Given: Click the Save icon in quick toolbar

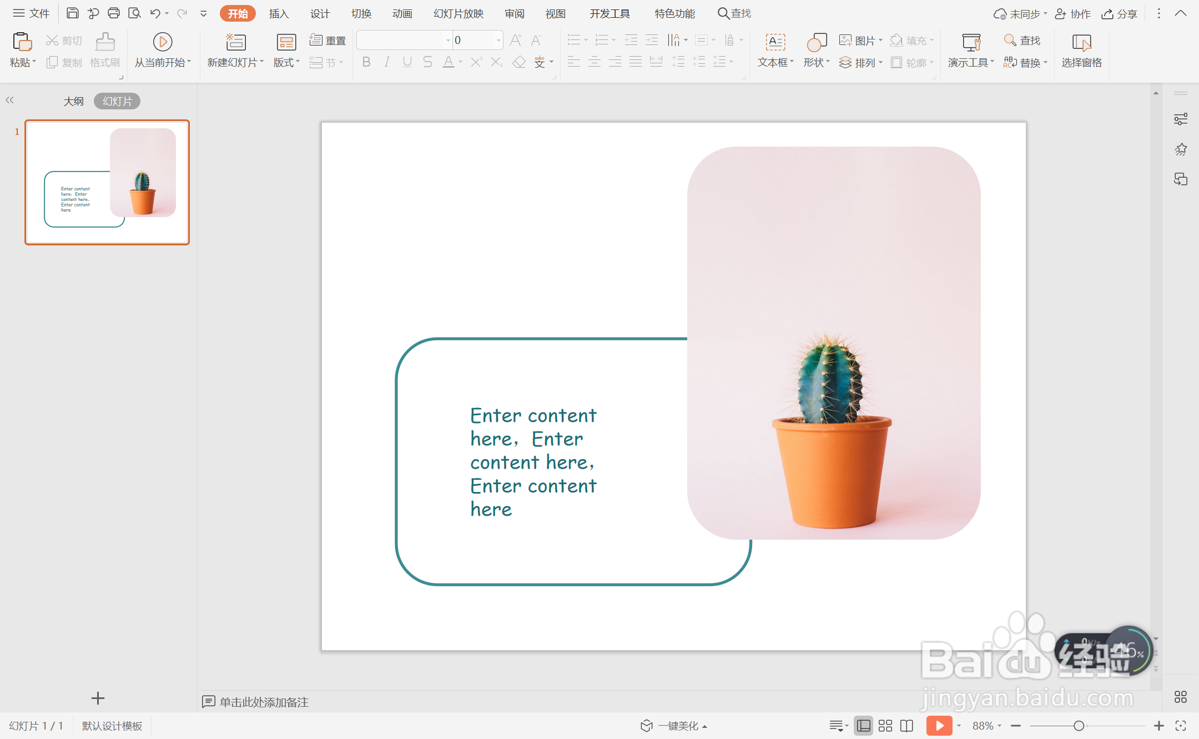Looking at the screenshot, I should [72, 13].
